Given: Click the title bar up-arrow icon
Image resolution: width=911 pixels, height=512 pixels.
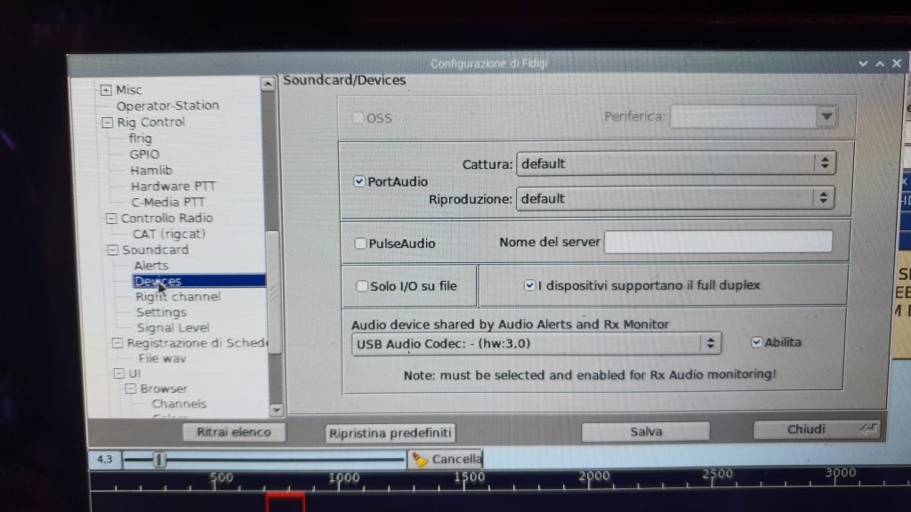Looking at the screenshot, I should [880, 63].
